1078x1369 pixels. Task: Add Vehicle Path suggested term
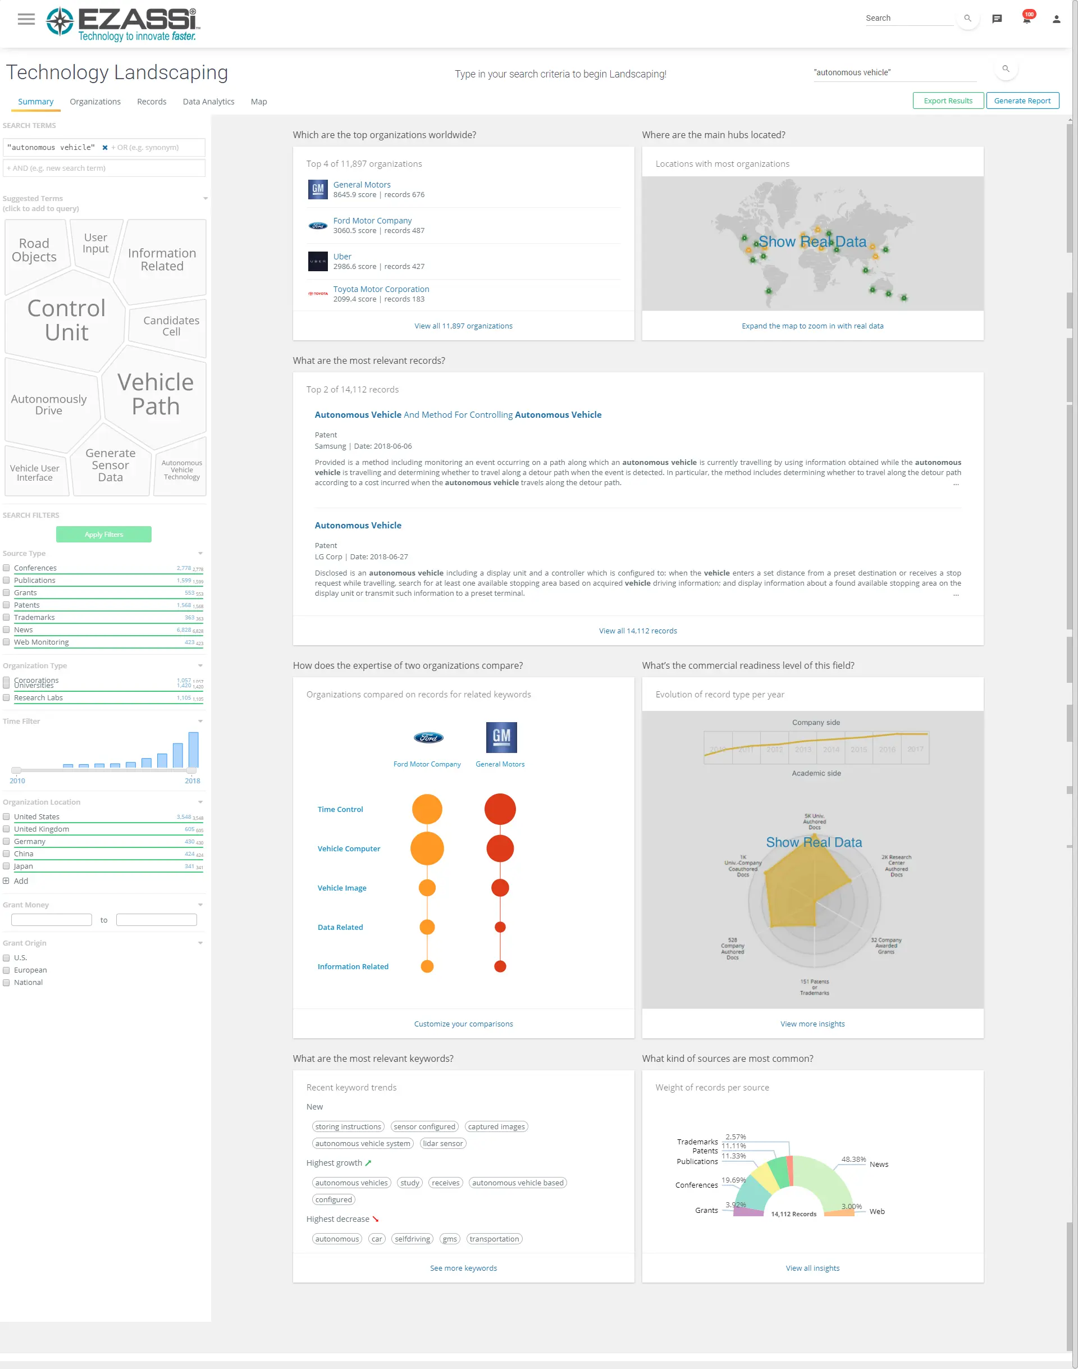[156, 394]
